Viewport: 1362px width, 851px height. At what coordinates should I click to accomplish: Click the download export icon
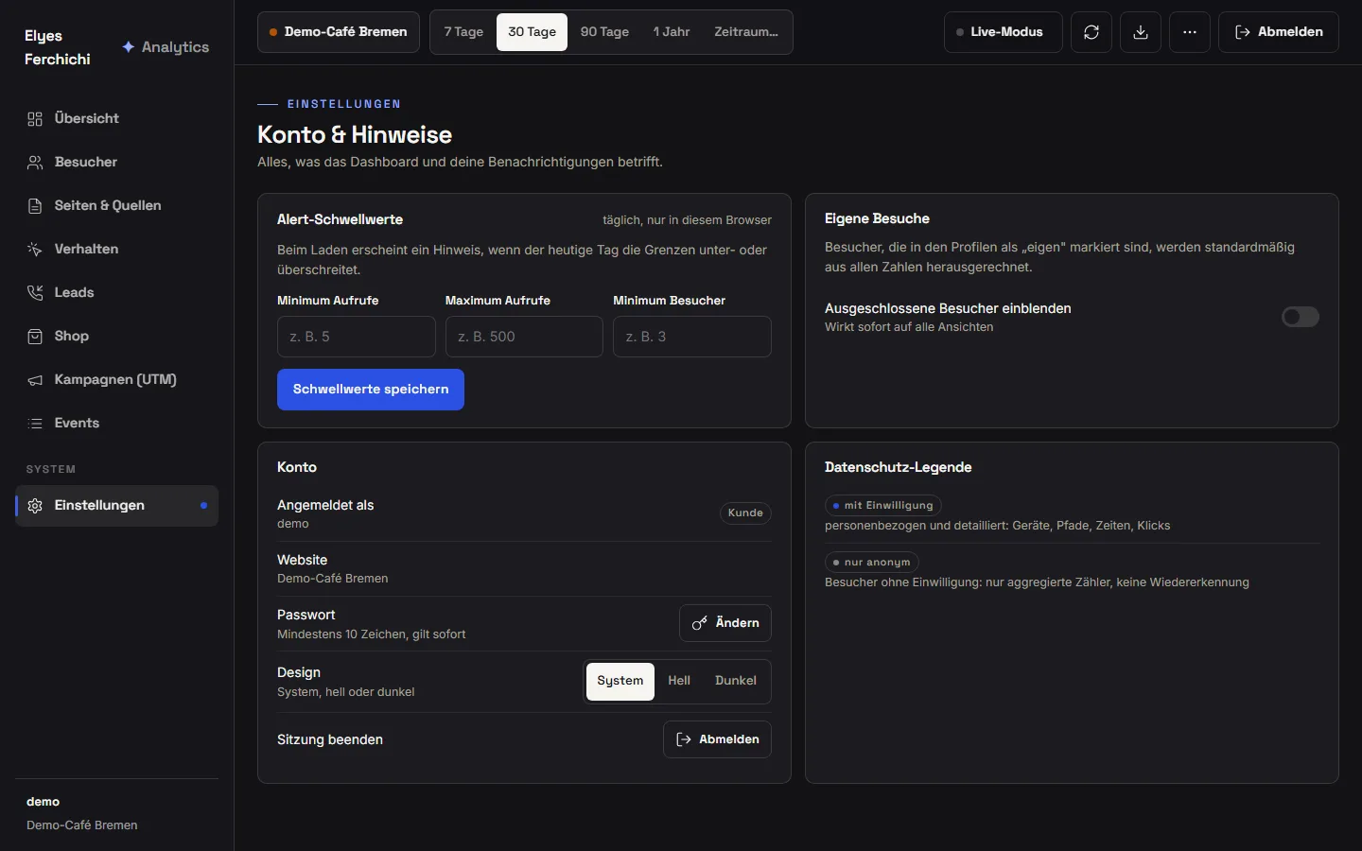1141,32
